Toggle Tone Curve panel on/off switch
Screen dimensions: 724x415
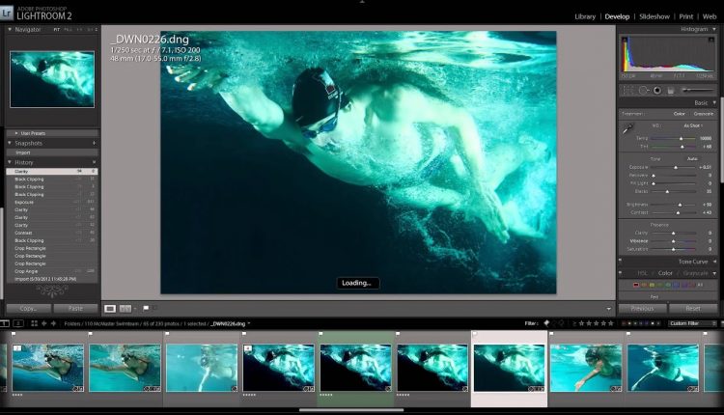point(620,262)
